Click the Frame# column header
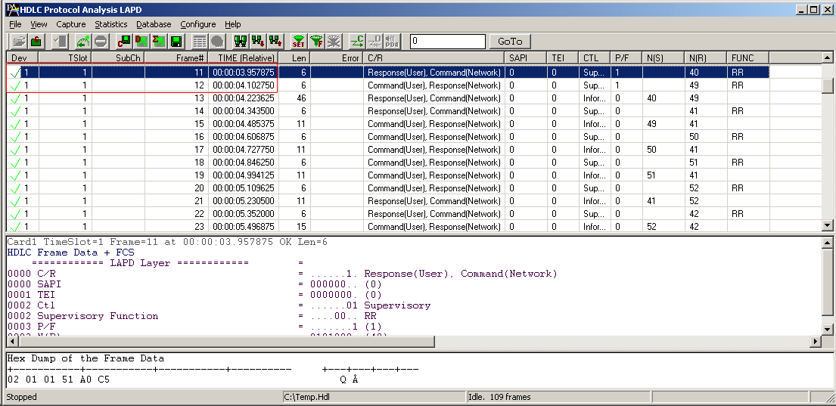Viewport: 836px width, 406px height. 176,57
